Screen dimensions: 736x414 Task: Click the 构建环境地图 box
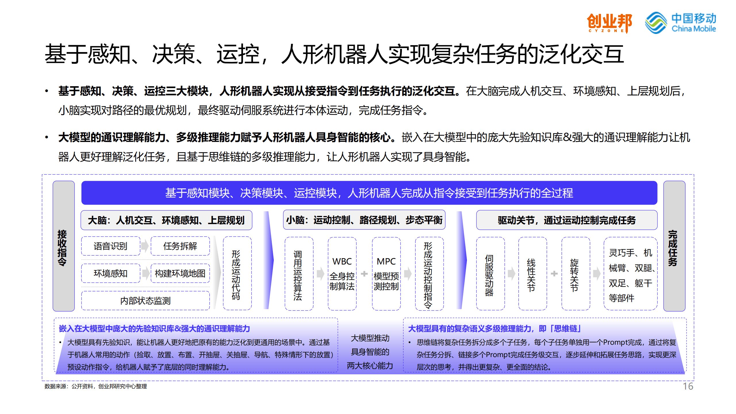(x=180, y=273)
